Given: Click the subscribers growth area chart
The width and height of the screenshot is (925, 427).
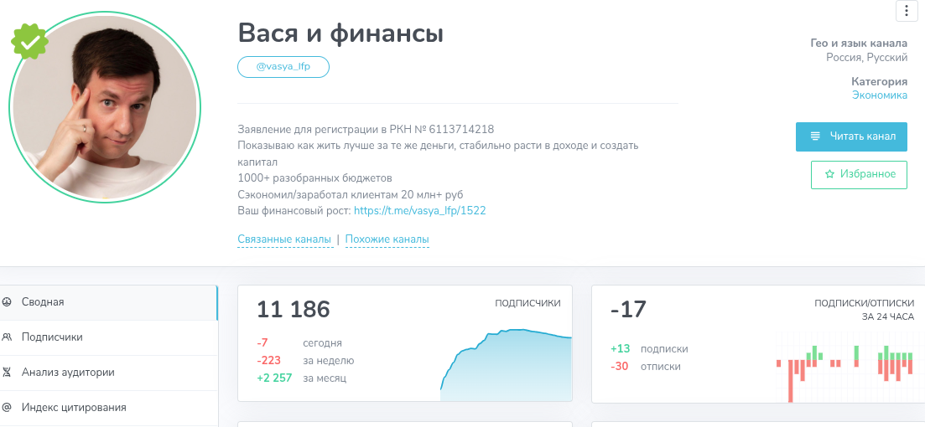Looking at the screenshot, I should pos(507,365).
